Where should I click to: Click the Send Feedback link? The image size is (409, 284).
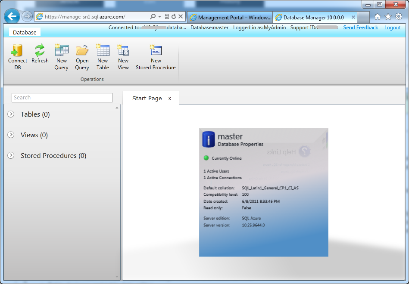tap(360, 28)
